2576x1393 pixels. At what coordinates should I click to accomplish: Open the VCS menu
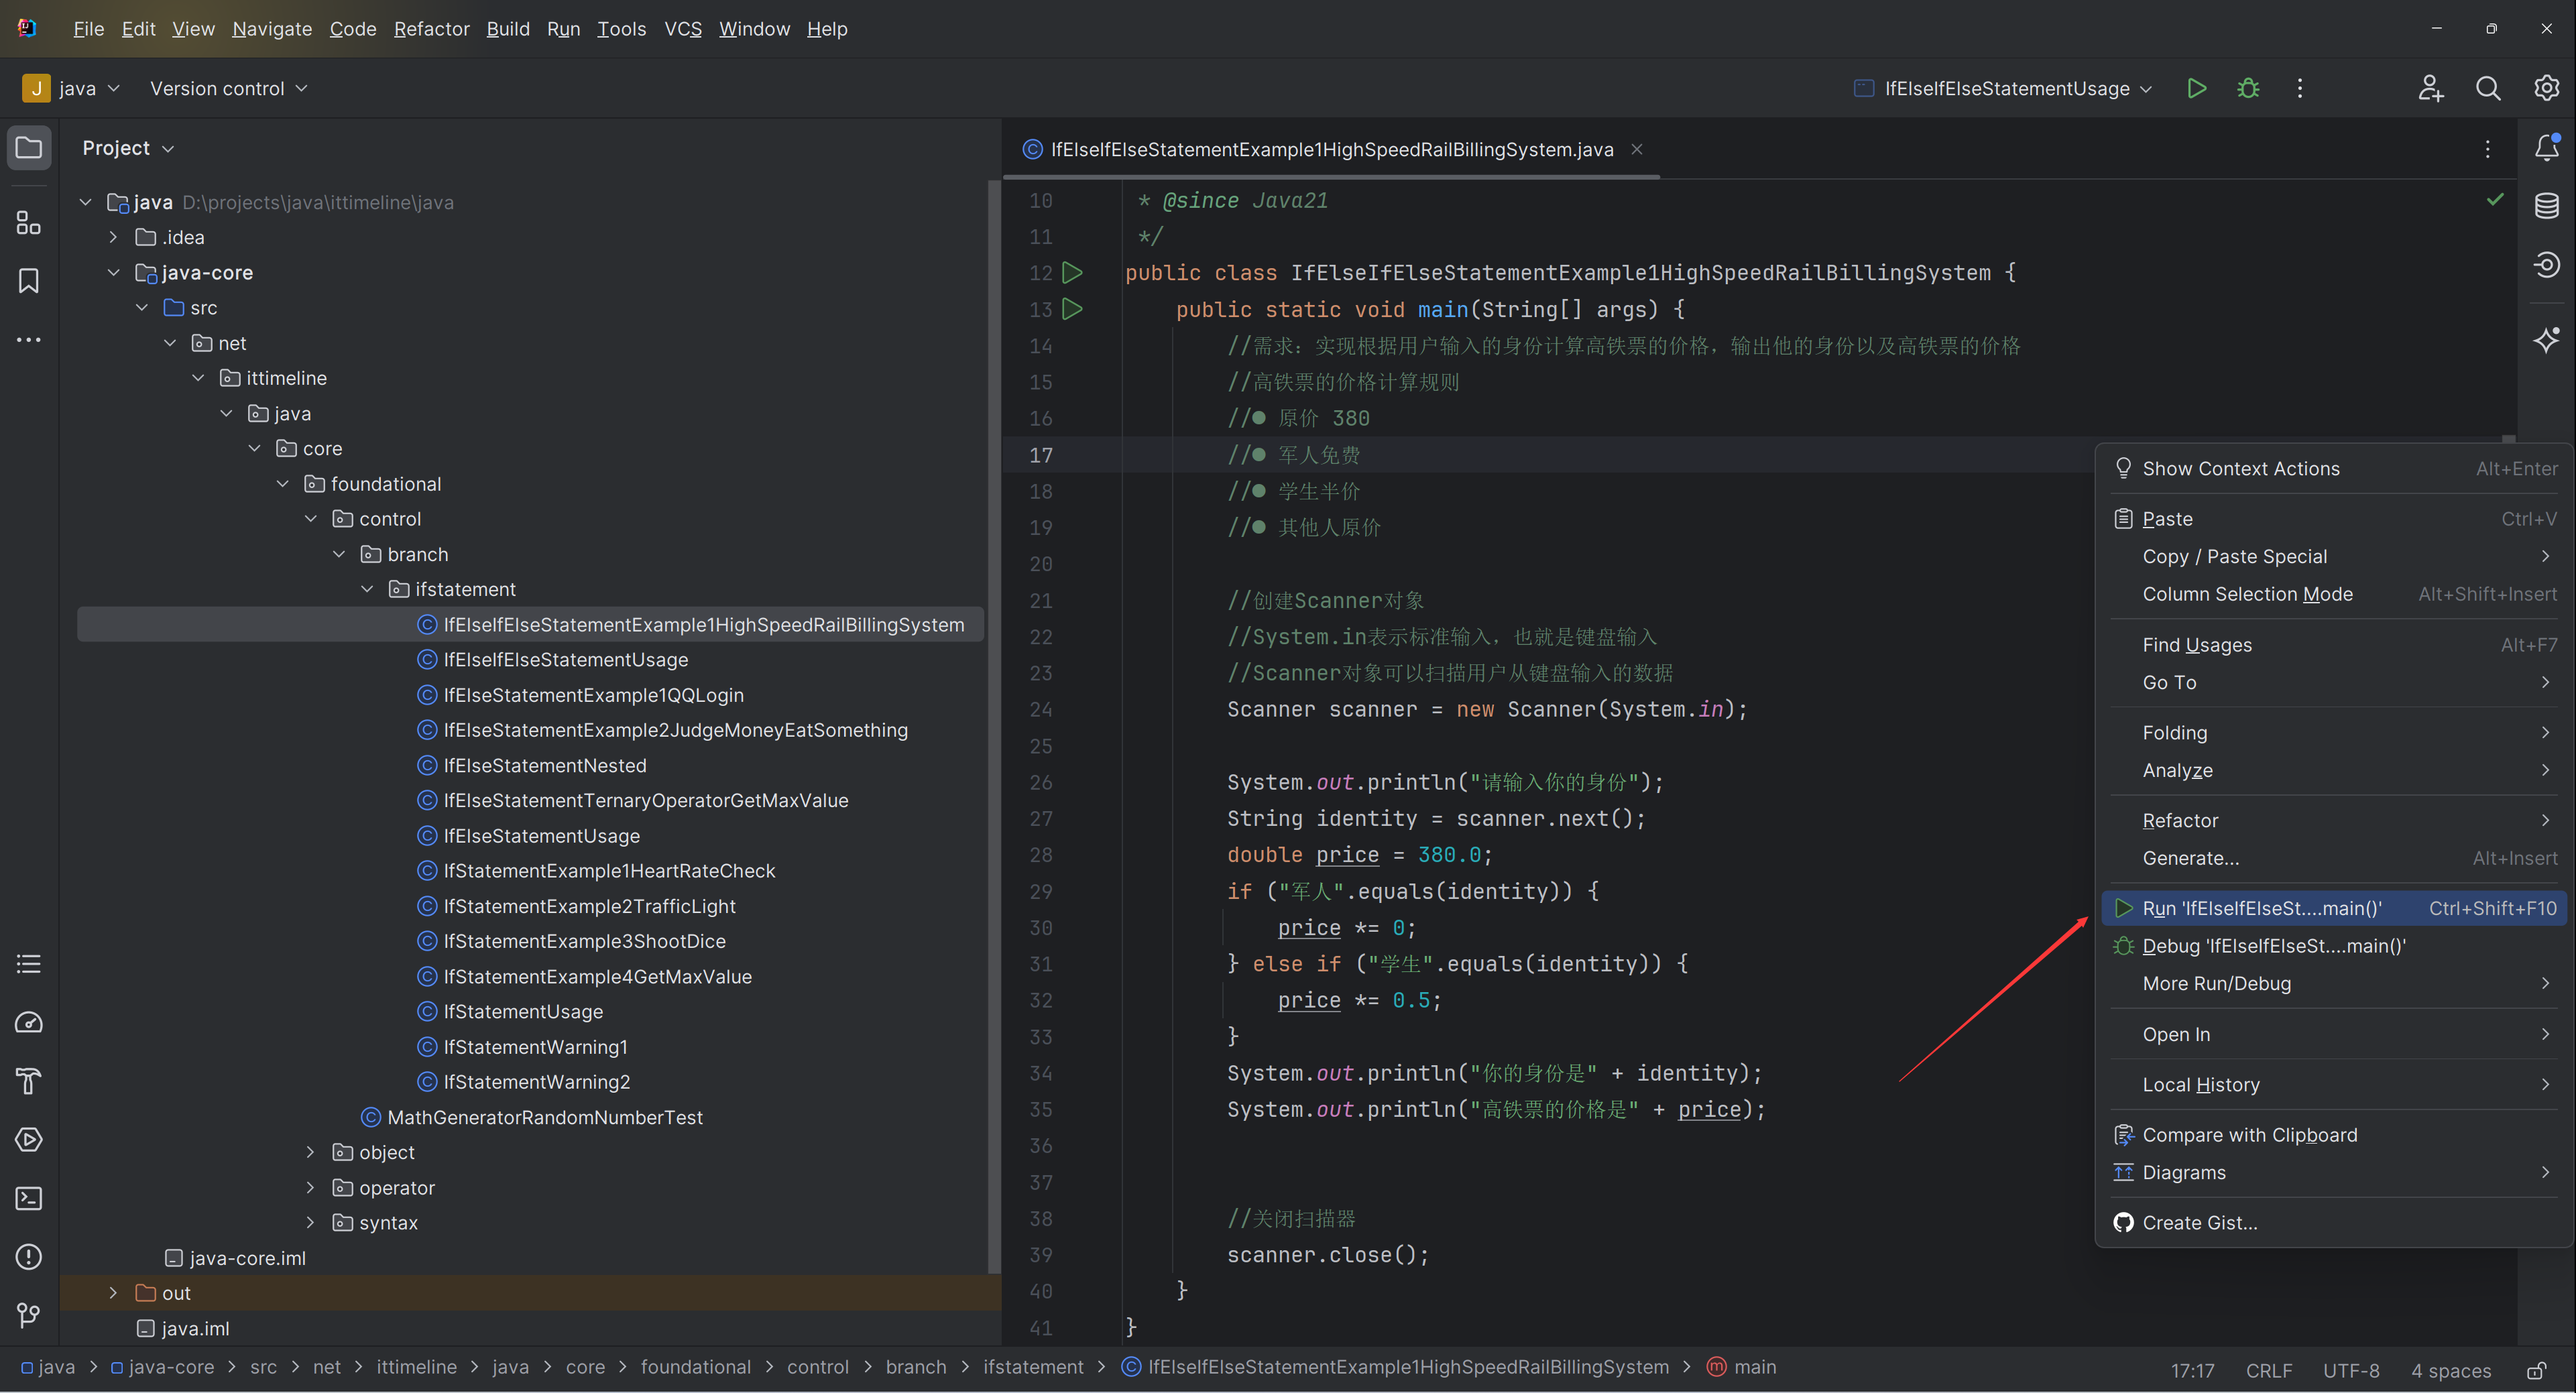coord(683,29)
